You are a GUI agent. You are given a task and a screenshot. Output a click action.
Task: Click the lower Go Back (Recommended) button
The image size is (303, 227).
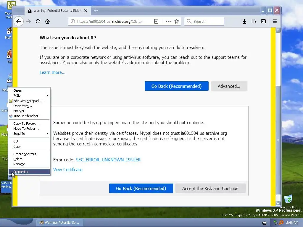click(x=141, y=188)
